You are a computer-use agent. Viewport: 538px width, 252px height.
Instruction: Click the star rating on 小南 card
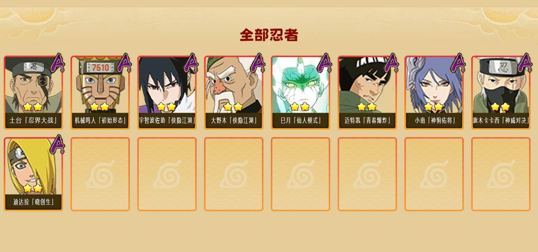click(x=433, y=107)
